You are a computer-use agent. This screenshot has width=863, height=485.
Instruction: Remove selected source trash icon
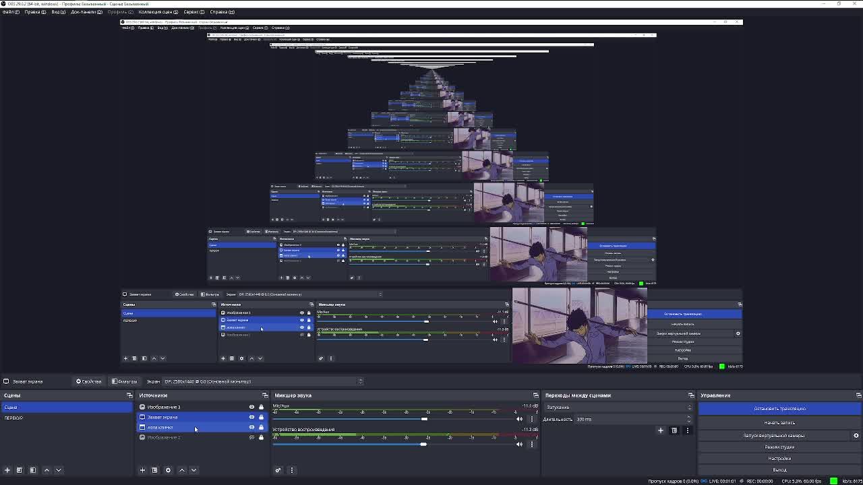(154, 470)
